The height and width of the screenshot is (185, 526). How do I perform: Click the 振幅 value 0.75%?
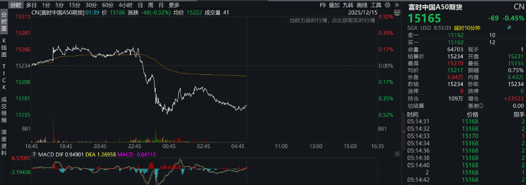pos(516,70)
